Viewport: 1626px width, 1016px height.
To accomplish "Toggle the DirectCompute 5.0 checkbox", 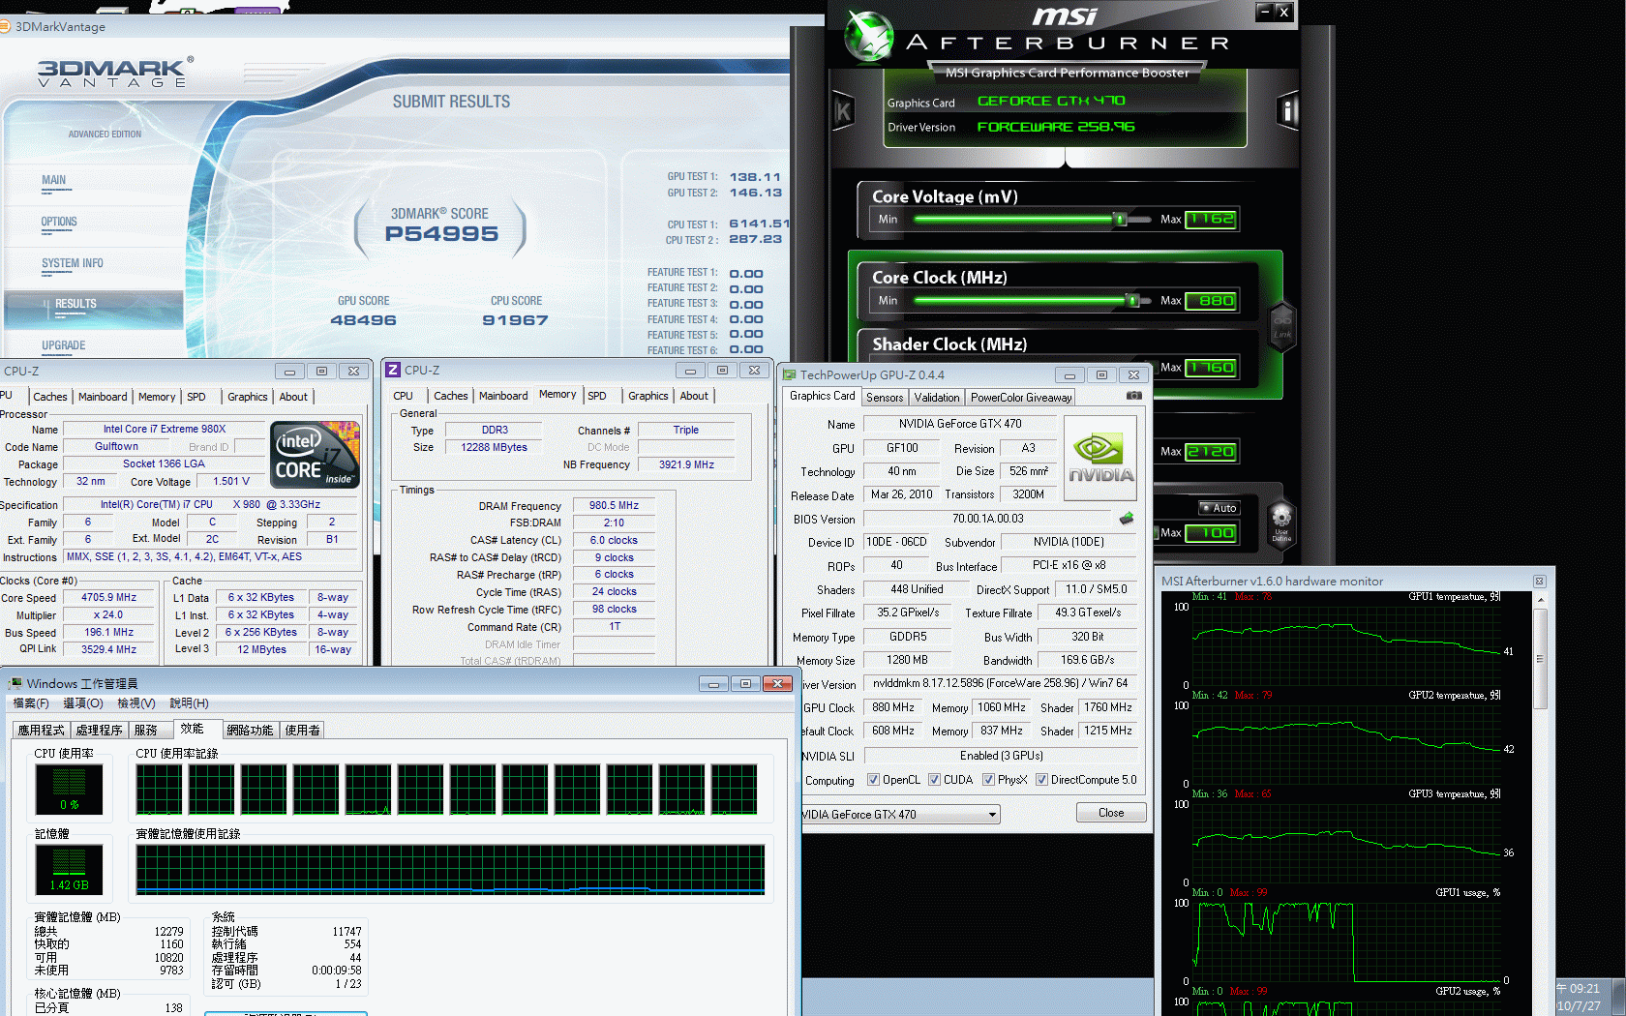I will (1041, 780).
